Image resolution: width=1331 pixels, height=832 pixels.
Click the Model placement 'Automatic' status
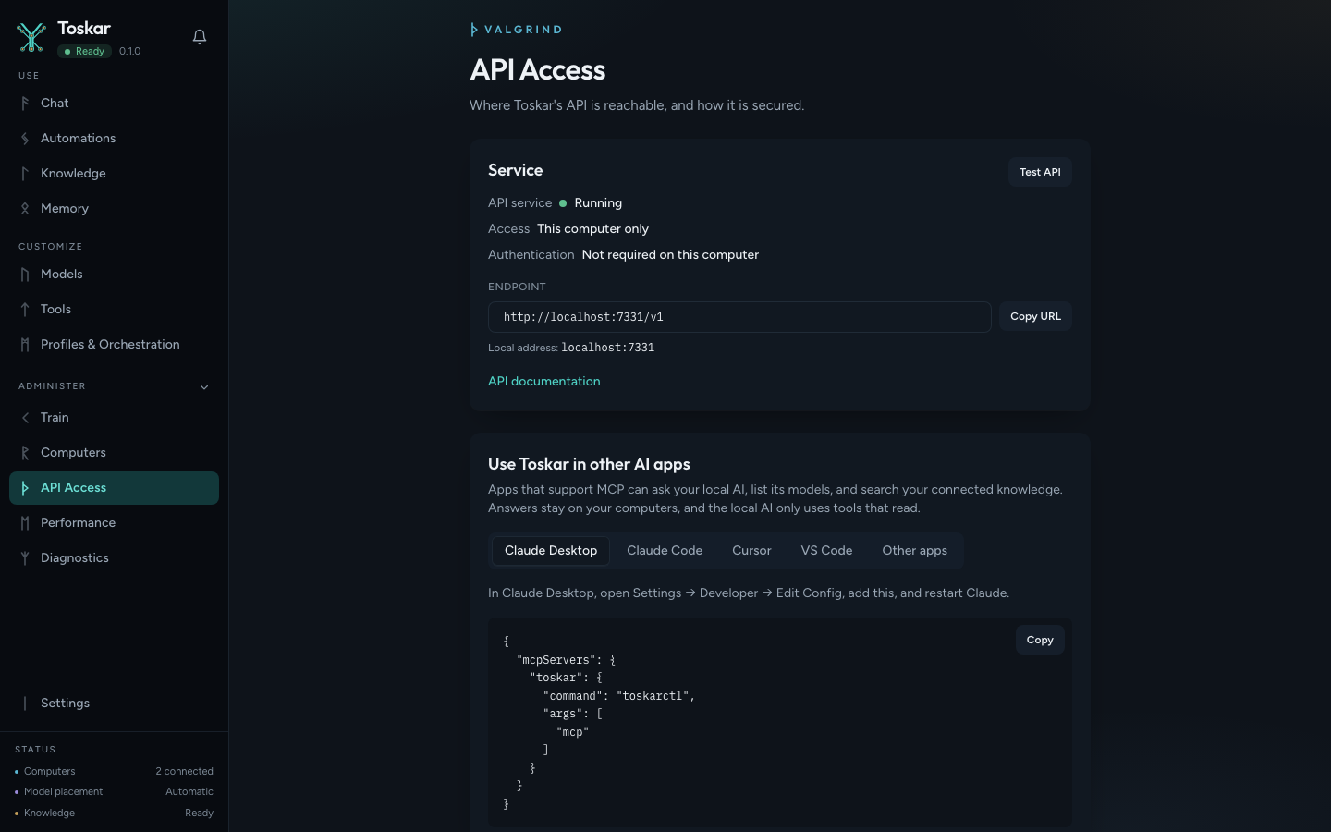tap(189, 792)
